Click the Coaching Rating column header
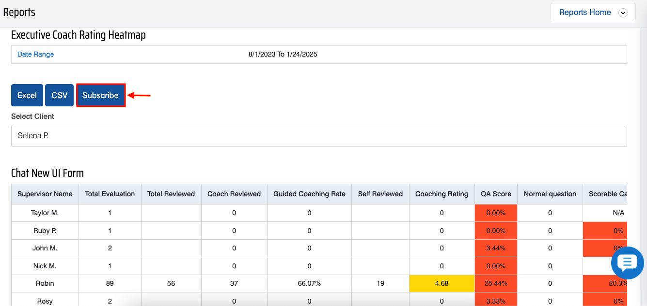This screenshot has width=647, height=306. click(442, 194)
